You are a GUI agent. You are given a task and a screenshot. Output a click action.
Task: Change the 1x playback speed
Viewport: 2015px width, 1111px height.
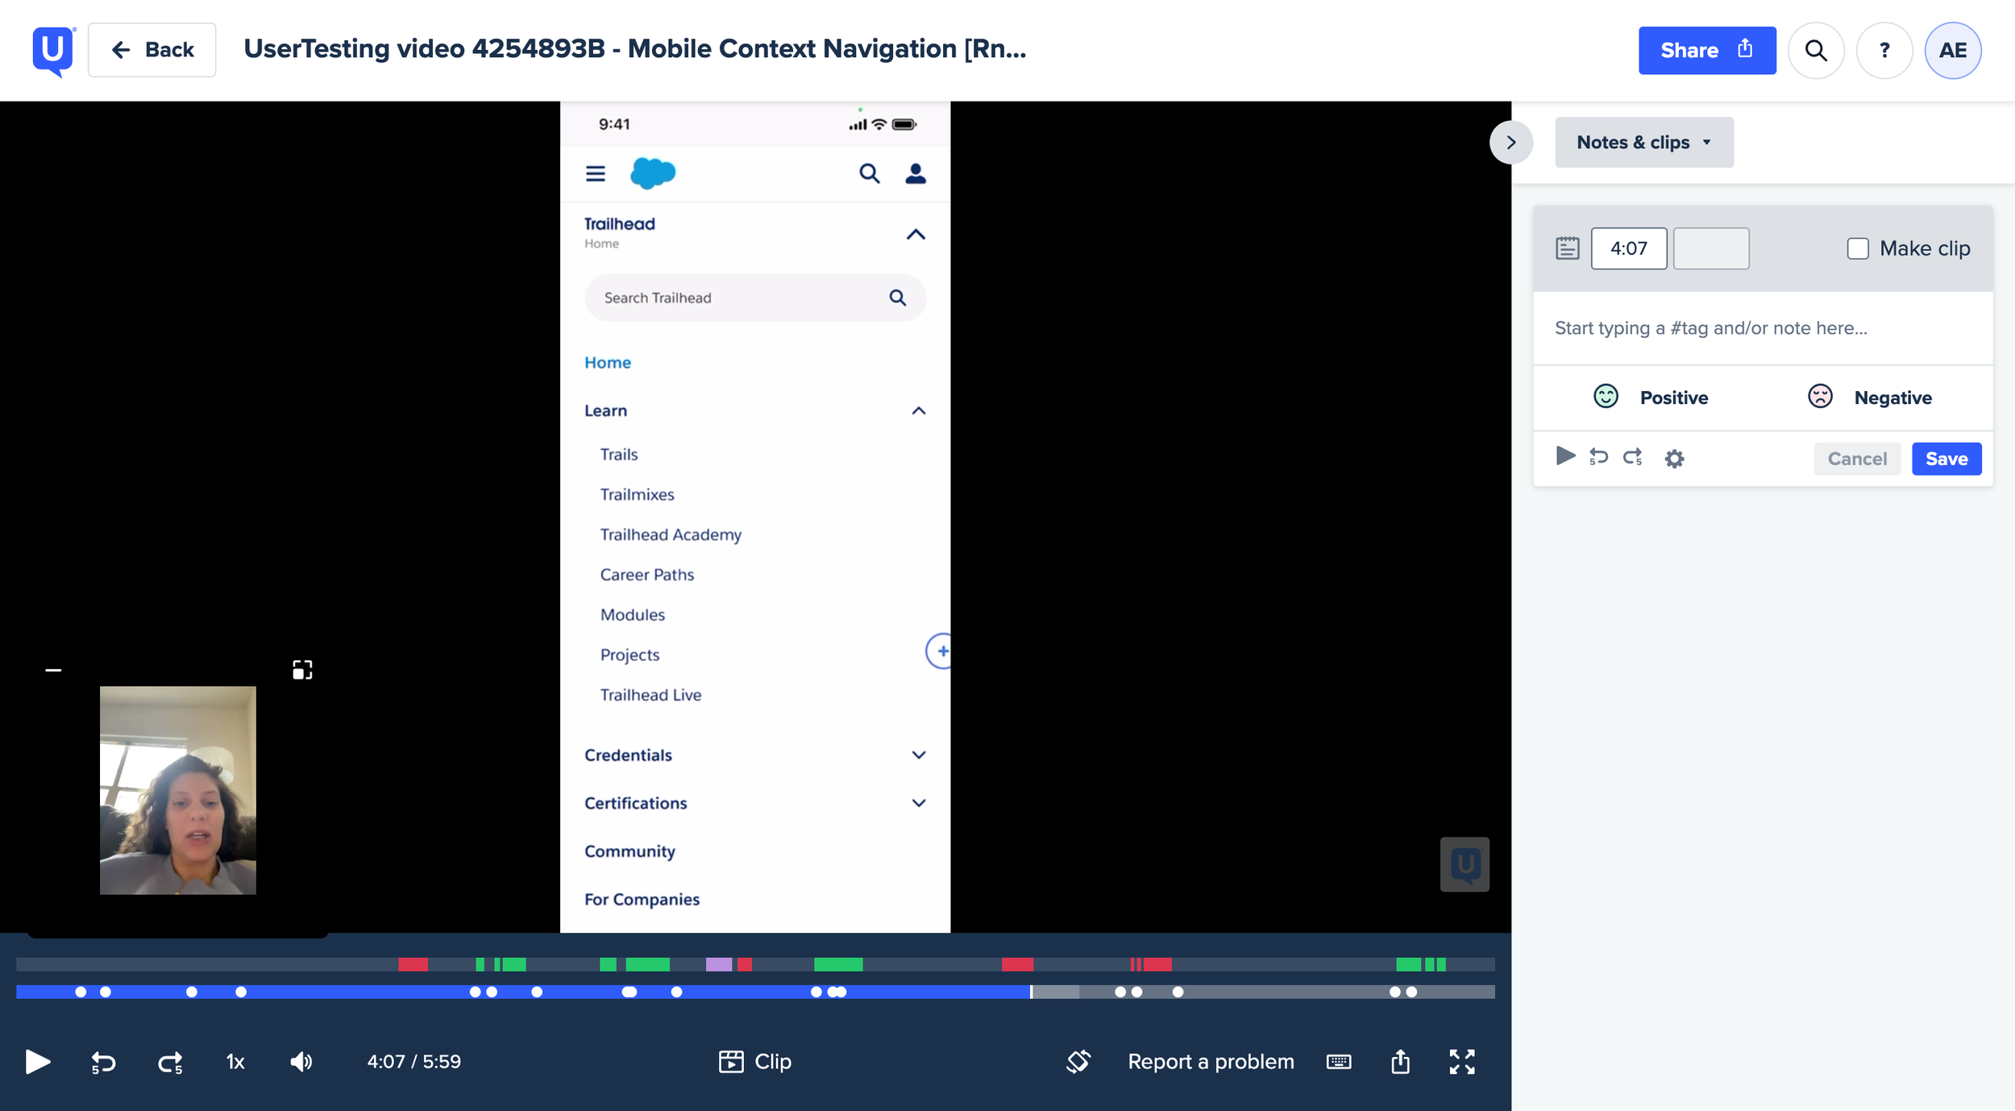[x=235, y=1062]
